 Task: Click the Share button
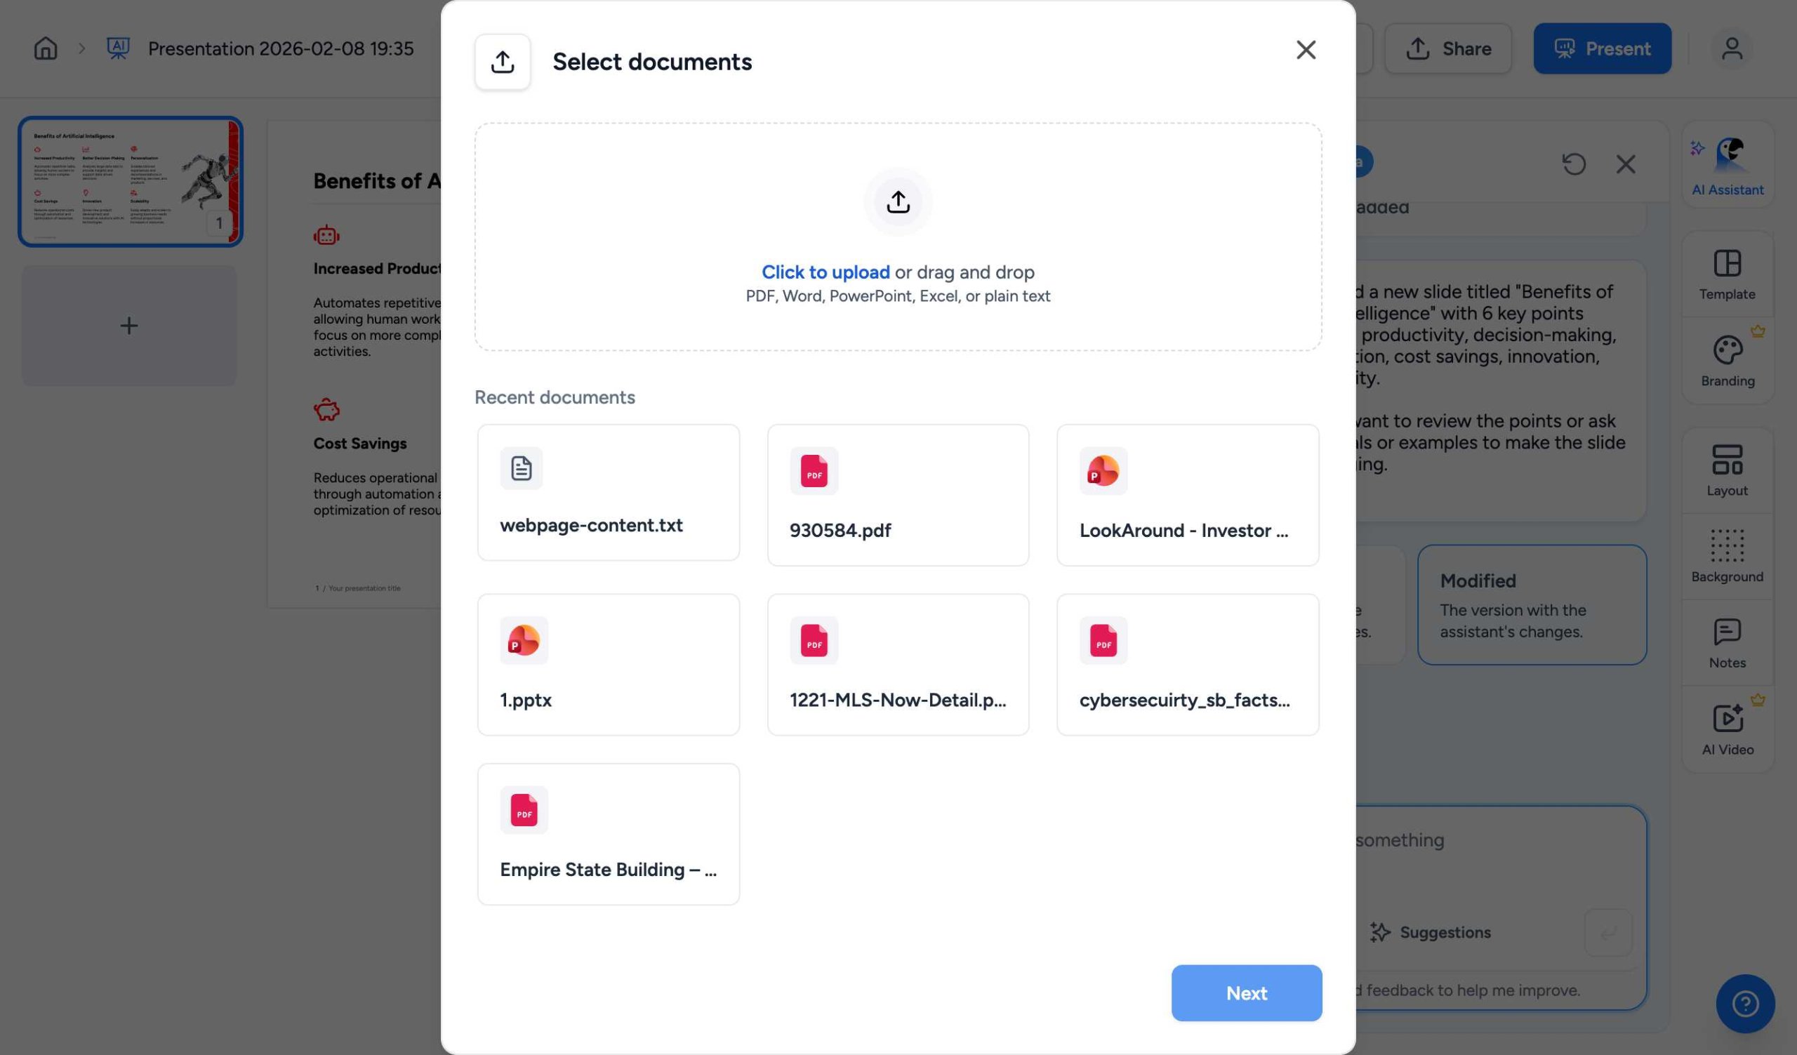(1448, 48)
